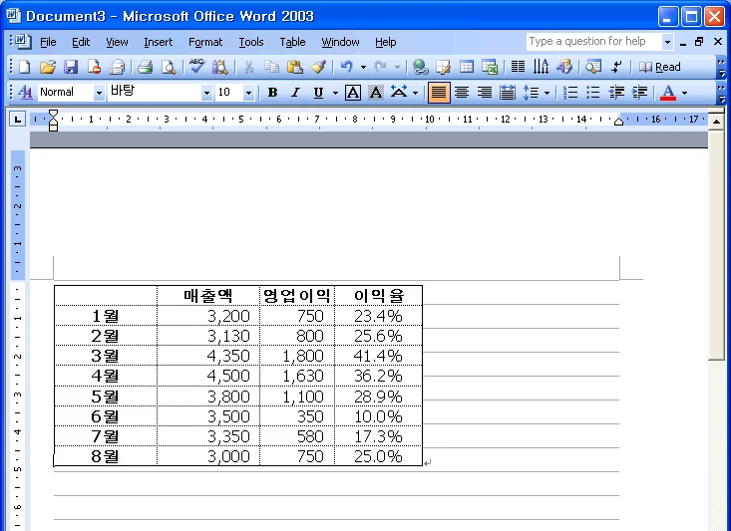Click the first line indent marker
The image size is (731, 531).
coord(53,114)
